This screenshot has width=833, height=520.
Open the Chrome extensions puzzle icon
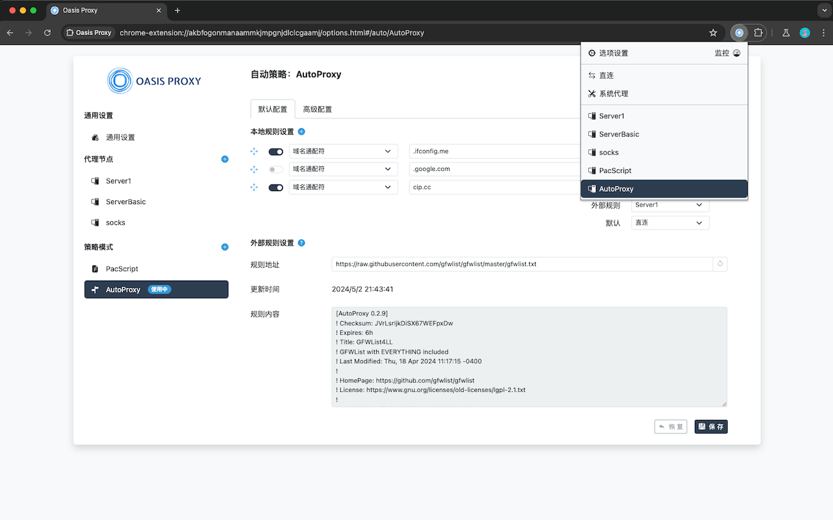pyautogui.click(x=758, y=32)
